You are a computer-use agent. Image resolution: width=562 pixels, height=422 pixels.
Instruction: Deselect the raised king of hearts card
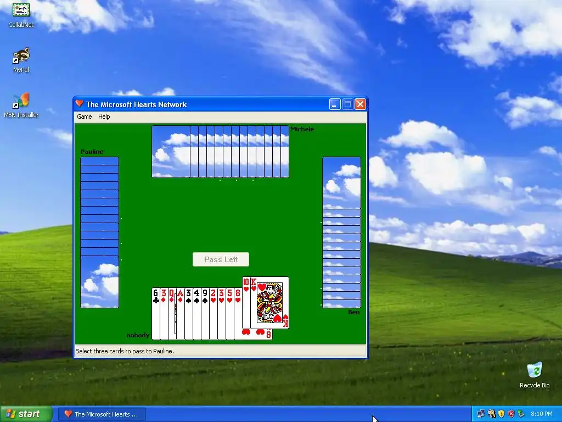pyautogui.click(x=269, y=303)
